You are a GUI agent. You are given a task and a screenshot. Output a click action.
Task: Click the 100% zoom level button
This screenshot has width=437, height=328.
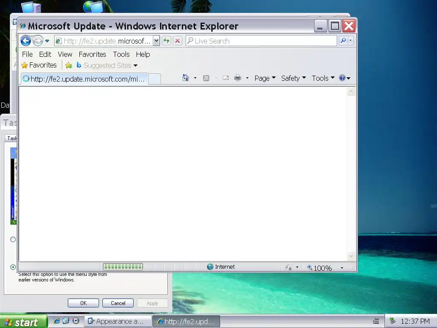point(319,268)
